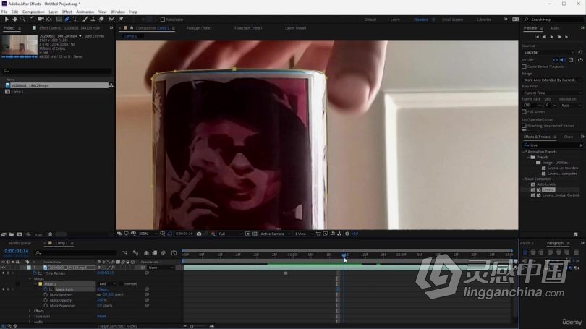Select the Rotation tool
Screen dimensions: 586x329
(x=33, y=19)
